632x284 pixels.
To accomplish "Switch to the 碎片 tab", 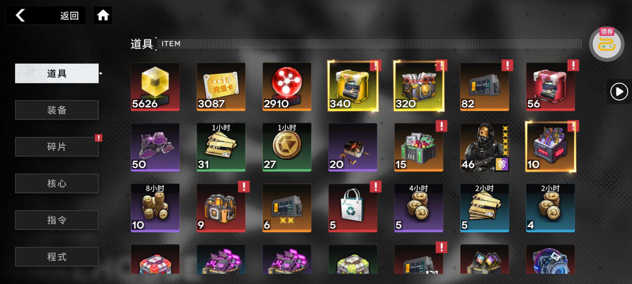I will (x=57, y=147).
